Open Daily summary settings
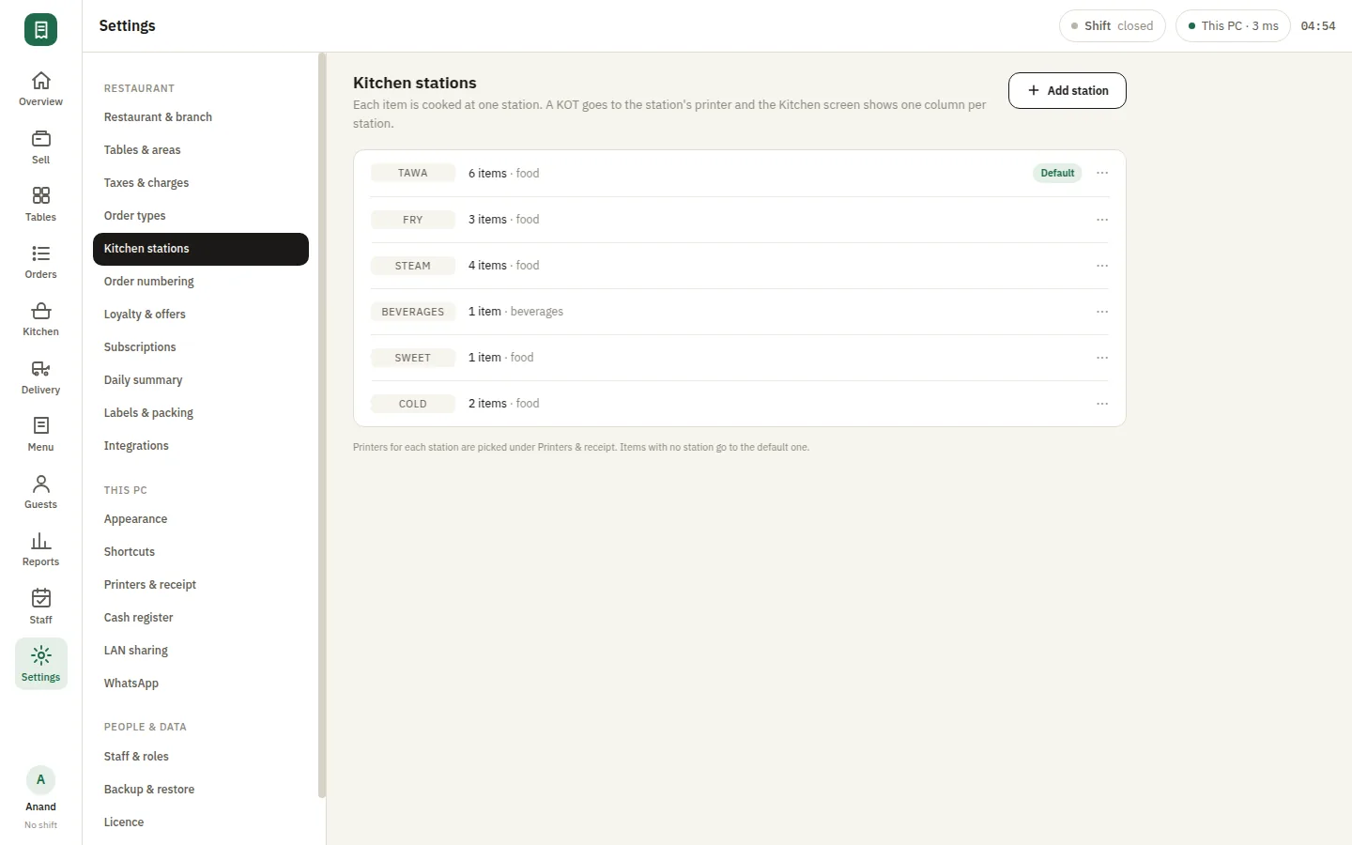 (x=201, y=380)
